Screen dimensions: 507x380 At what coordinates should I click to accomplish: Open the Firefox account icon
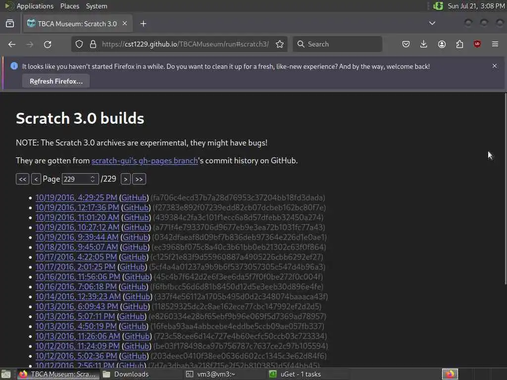click(x=442, y=44)
